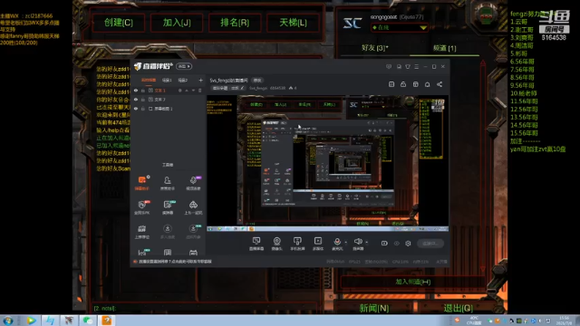This screenshot has width=580, height=326.
Task: Open settings gear for the first source
Action: pos(180,91)
